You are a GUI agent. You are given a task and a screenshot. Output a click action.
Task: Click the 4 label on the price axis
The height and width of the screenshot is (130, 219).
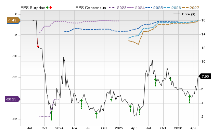(x=202, y=103)
